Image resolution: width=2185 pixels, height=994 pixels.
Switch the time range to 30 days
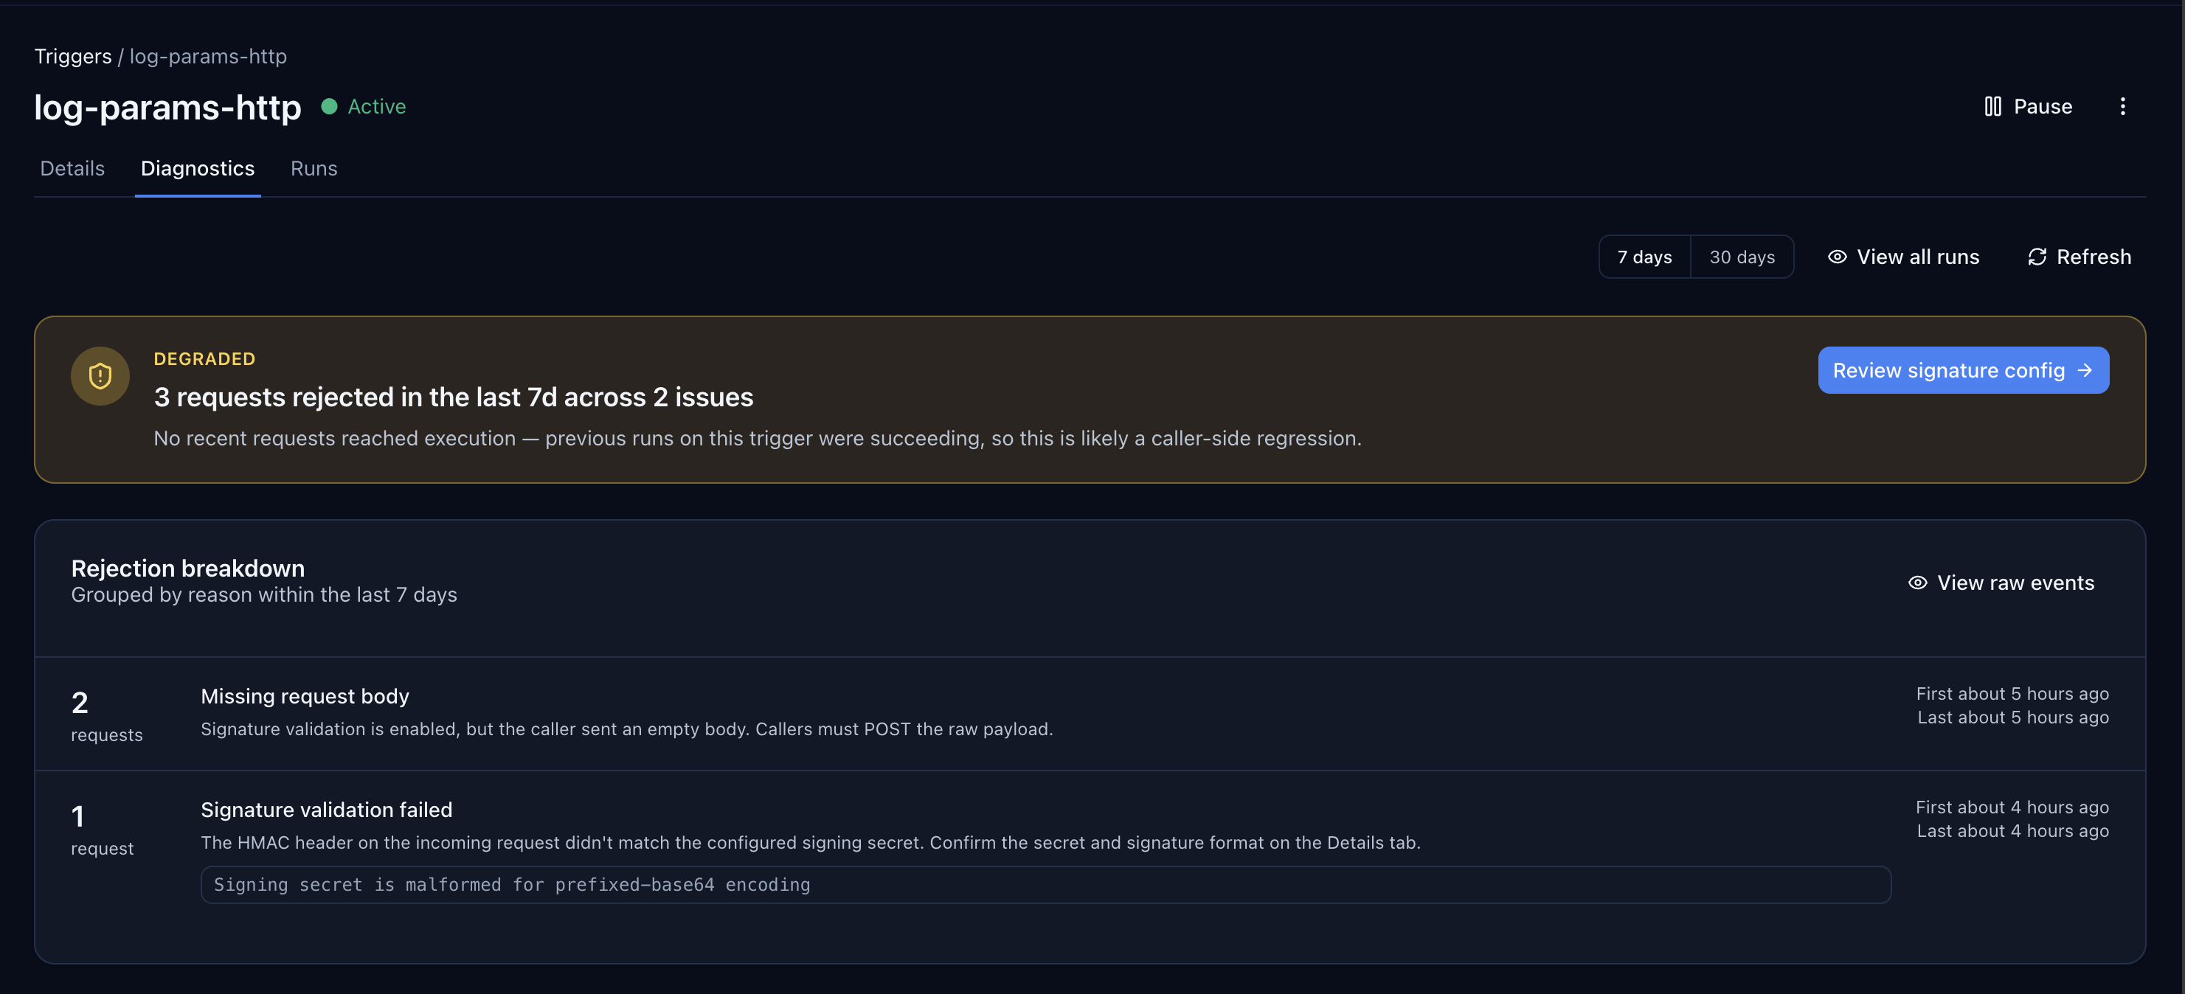pos(1742,257)
